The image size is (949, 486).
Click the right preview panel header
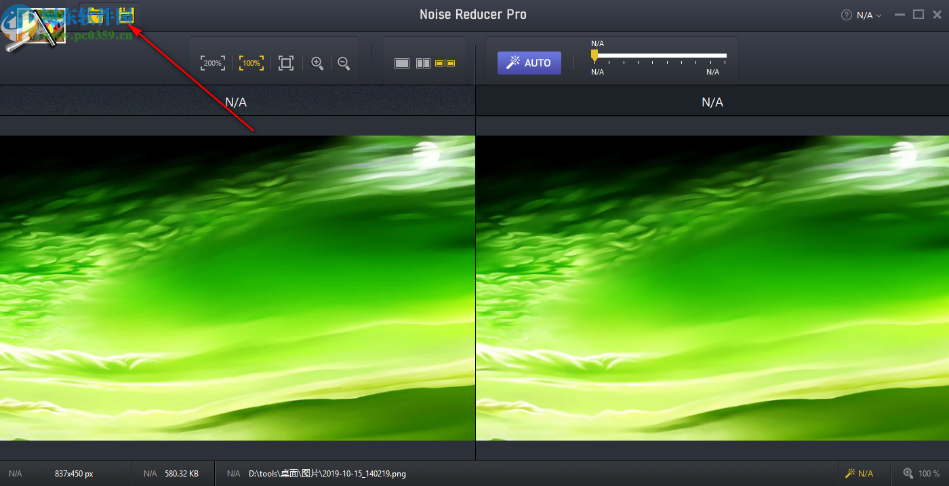point(712,102)
